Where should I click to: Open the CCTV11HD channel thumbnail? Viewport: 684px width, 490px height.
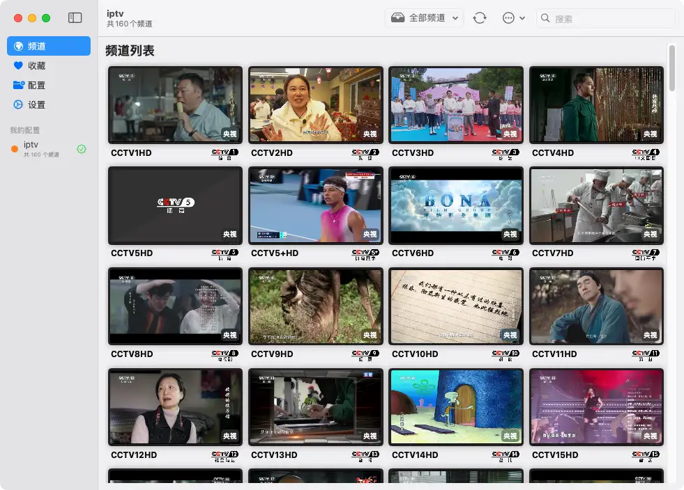[x=596, y=307]
